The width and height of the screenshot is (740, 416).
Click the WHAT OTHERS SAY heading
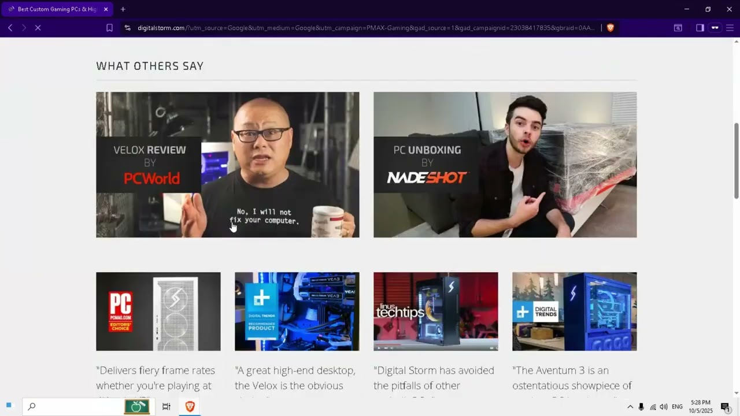150,66
